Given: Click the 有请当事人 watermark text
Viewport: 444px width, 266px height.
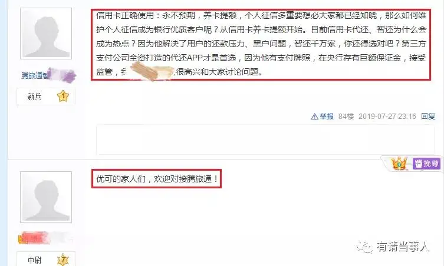Looking at the screenshot, I should 403,247.
